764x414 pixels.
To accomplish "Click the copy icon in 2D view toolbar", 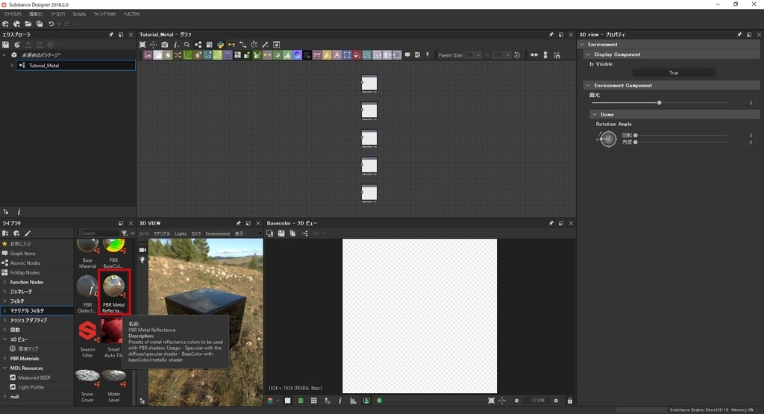I will coord(292,233).
